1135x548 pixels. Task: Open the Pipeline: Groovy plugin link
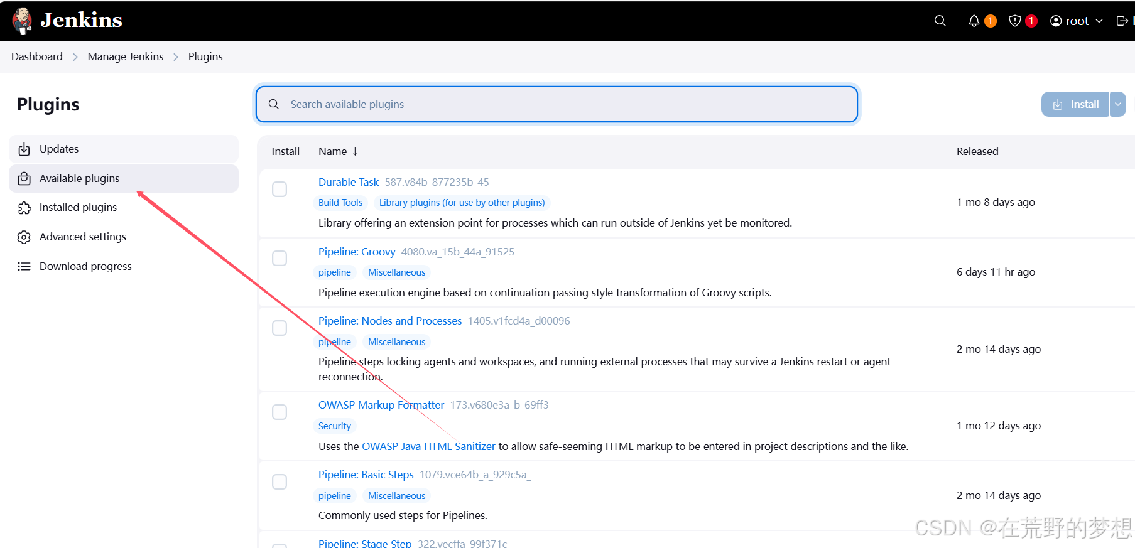357,252
